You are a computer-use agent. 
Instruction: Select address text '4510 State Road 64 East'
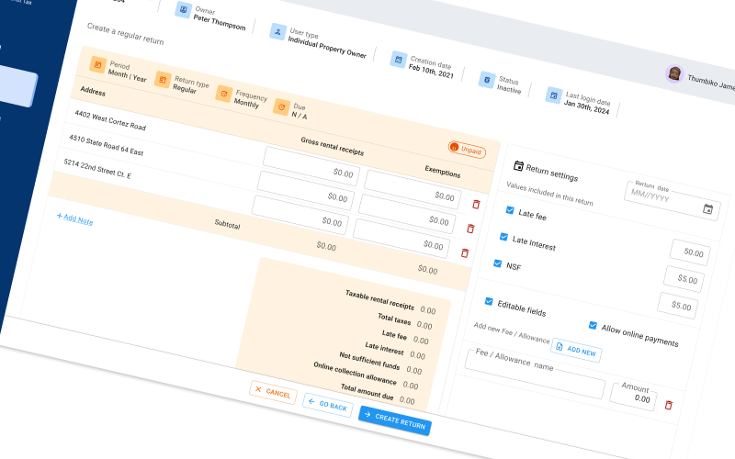tap(107, 145)
